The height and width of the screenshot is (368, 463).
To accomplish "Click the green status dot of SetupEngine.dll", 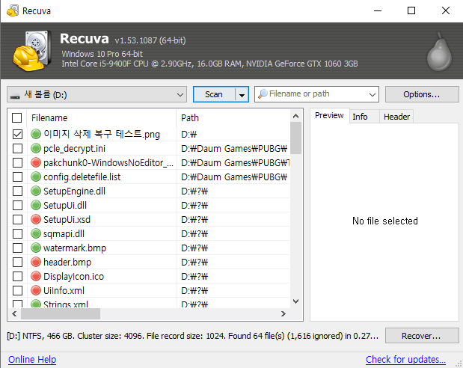I will tap(36, 191).
